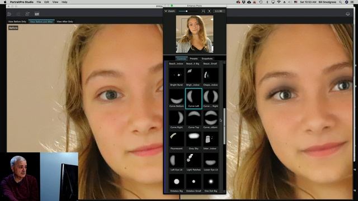Open the PortraitPro Studio app menu
358x201 pixels.
tap(21, 2)
